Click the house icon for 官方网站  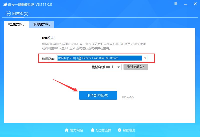[67, 130]
